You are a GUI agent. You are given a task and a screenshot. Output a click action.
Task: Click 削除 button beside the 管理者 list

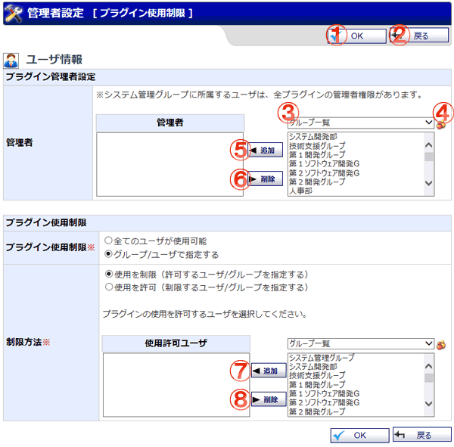pos(265,178)
